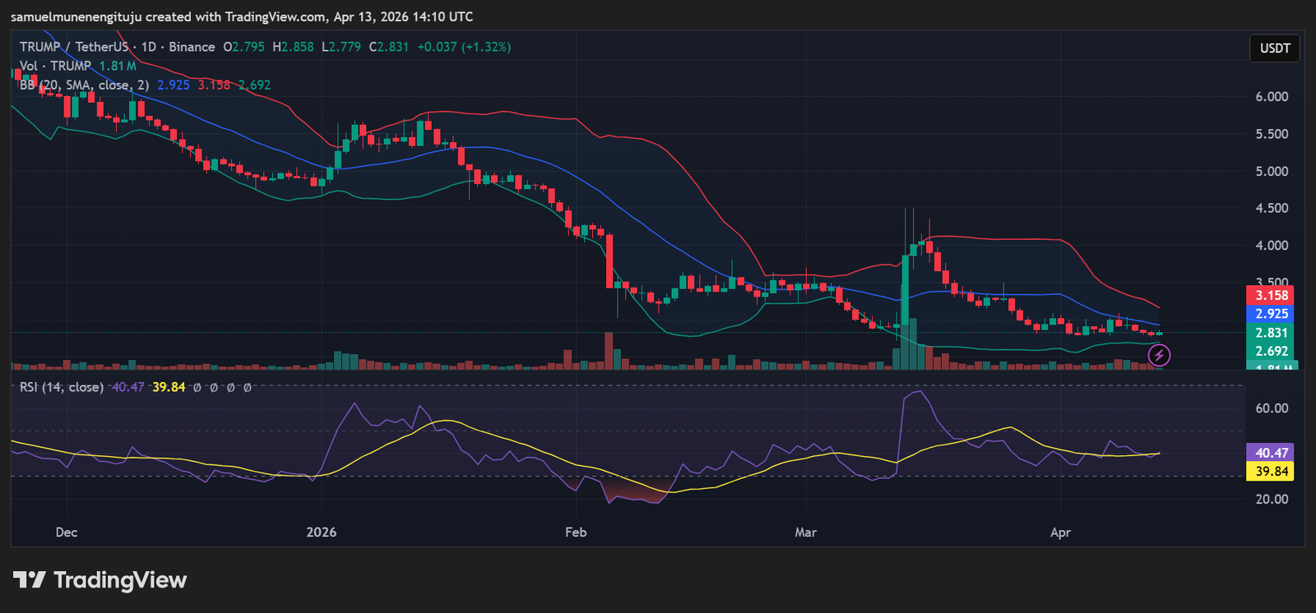Screen dimensions: 1316x613
Task: Click the TradingView logo icon
Action: tap(29, 580)
